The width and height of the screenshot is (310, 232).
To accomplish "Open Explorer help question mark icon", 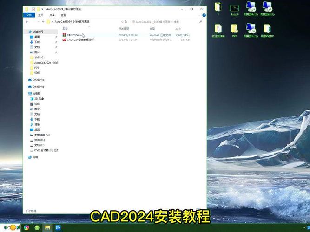I will 204,15.
